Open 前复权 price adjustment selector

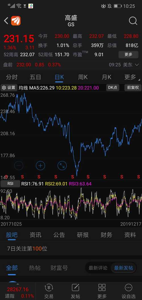pyautogui.click(x=133, y=88)
